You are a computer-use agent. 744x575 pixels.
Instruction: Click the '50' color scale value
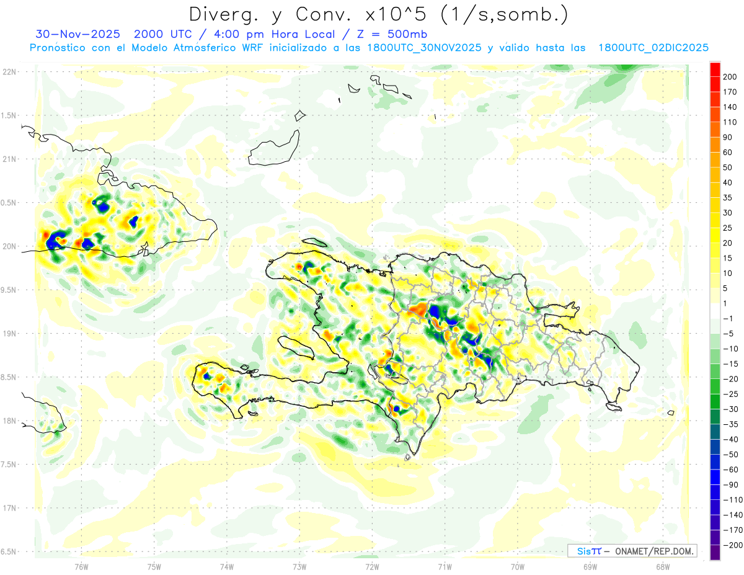click(728, 167)
